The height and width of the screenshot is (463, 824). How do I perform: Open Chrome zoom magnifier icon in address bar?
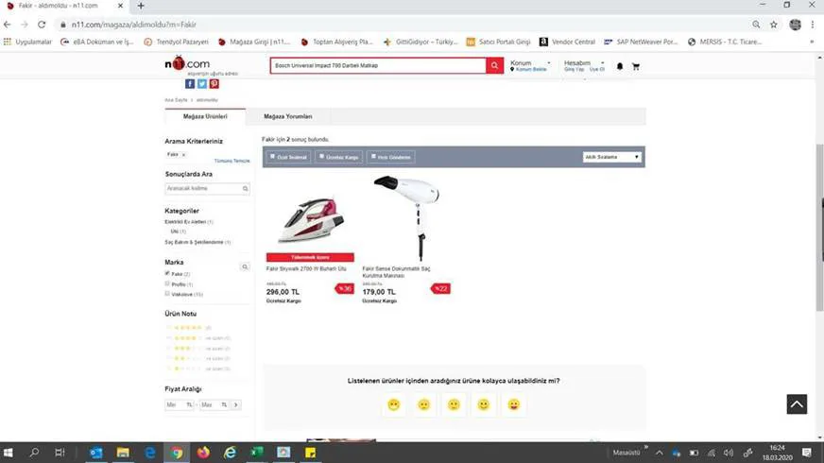[756, 25]
